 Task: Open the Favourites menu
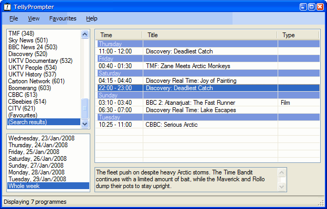63,18
